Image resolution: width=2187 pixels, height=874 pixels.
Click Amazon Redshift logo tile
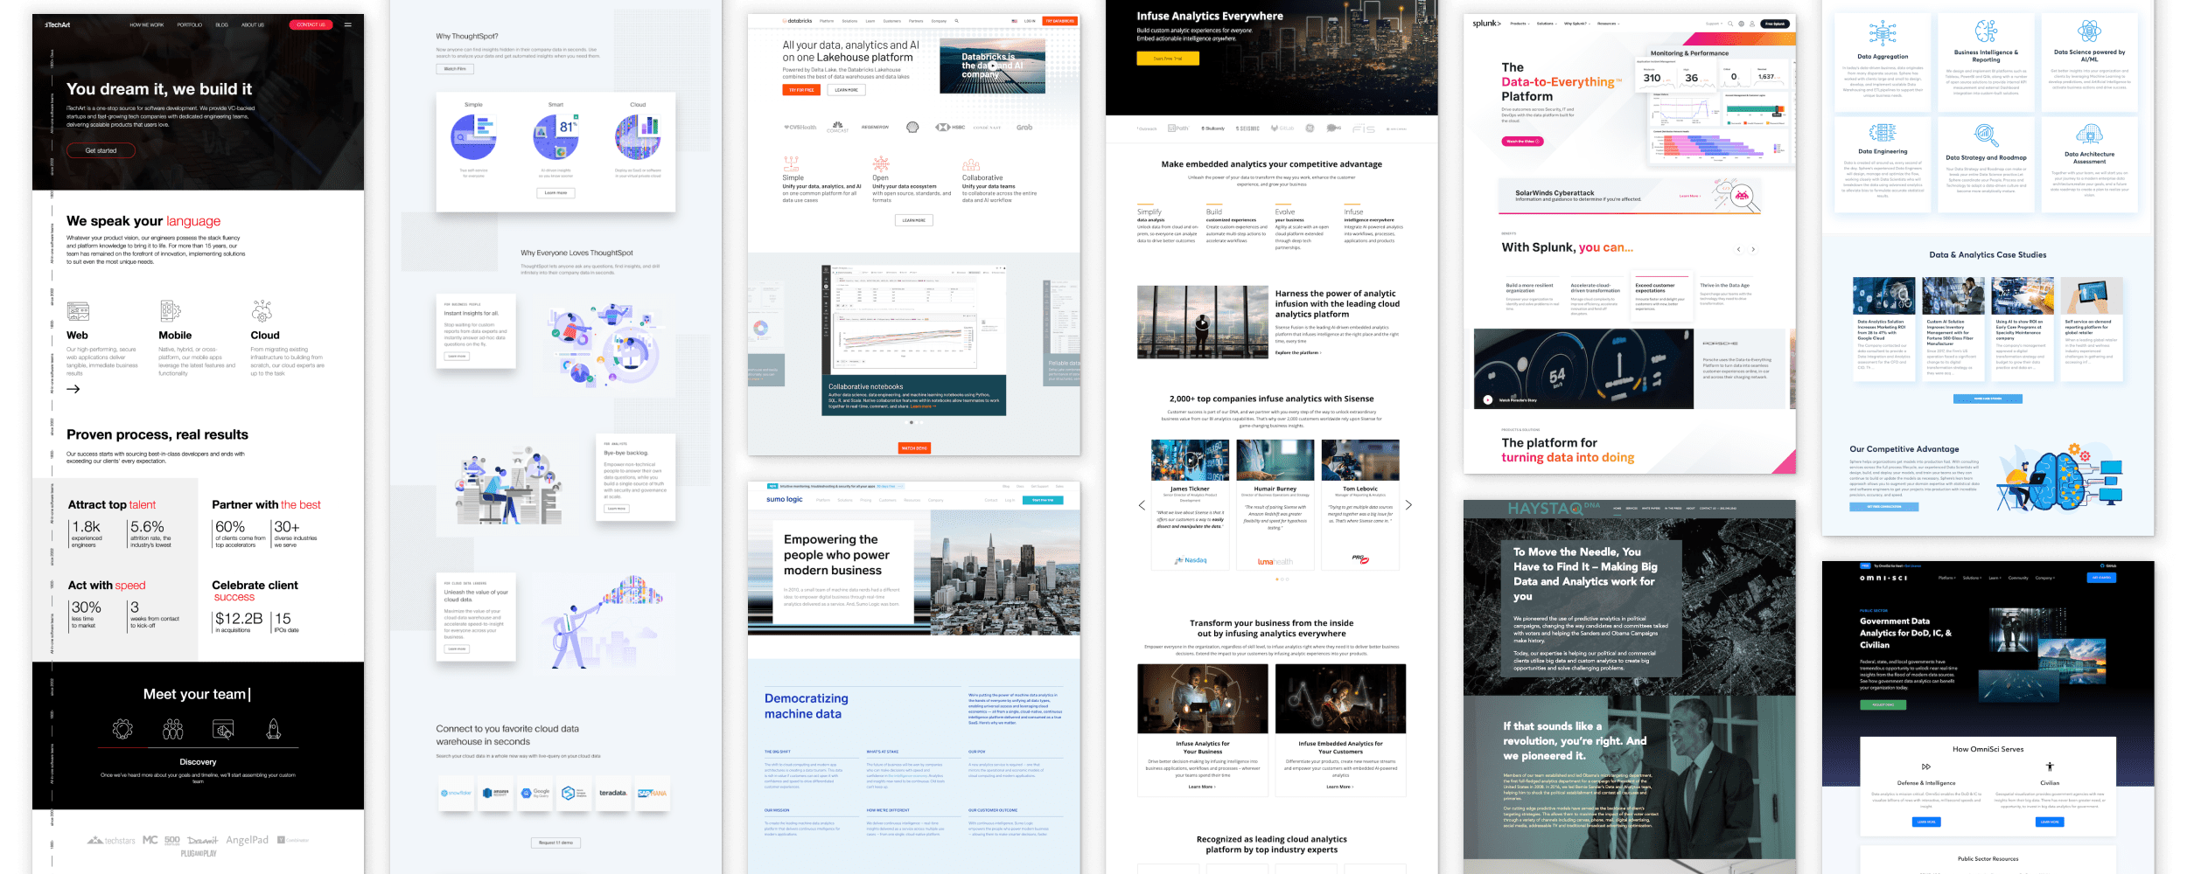tap(495, 793)
